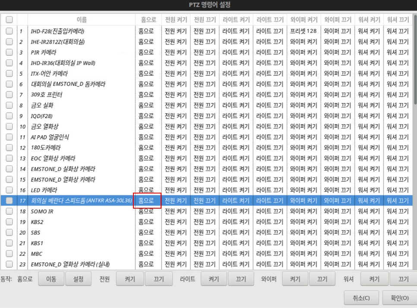Select the SOMO IR camera row name
Screen dimensions: 417x308
pos(42,211)
